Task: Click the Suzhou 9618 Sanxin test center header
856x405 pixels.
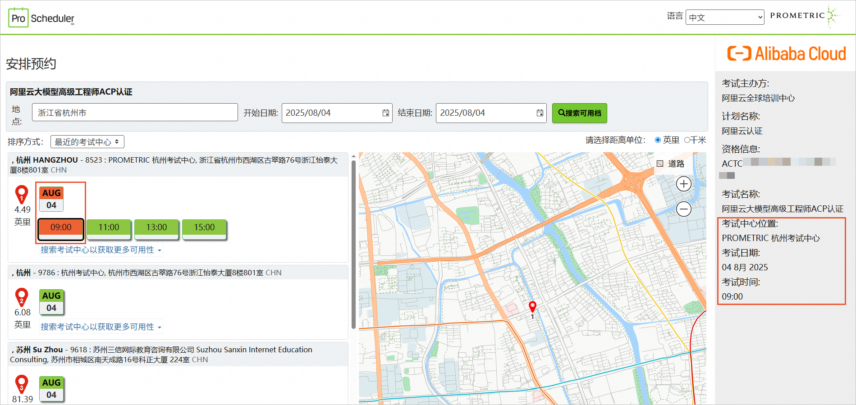Action: click(178, 355)
